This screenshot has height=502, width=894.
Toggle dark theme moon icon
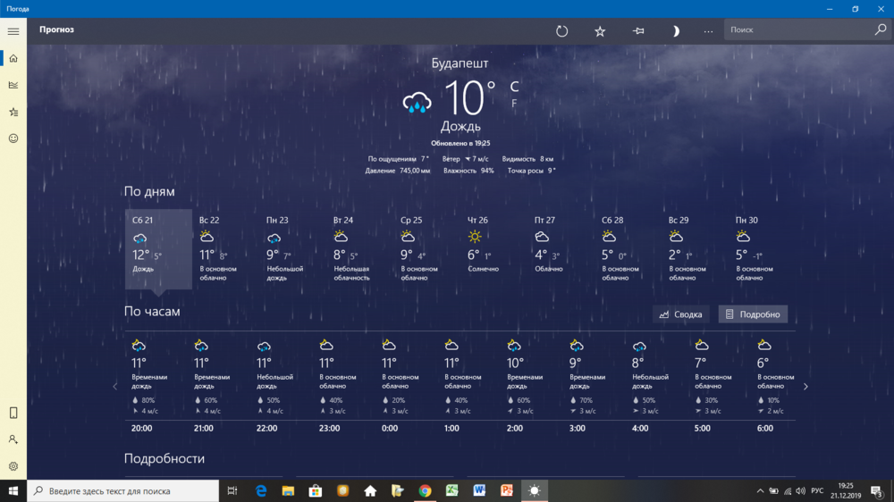676,30
